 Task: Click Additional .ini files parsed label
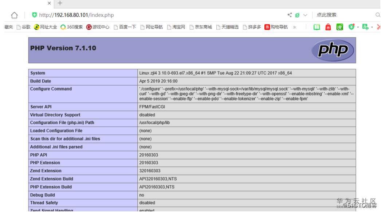pyautogui.click(x=56, y=147)
